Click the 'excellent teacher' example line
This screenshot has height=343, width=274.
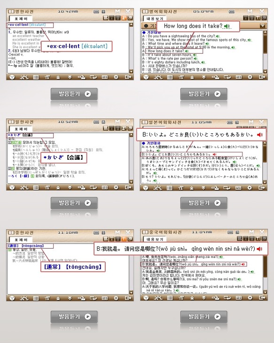click(28, 36)
